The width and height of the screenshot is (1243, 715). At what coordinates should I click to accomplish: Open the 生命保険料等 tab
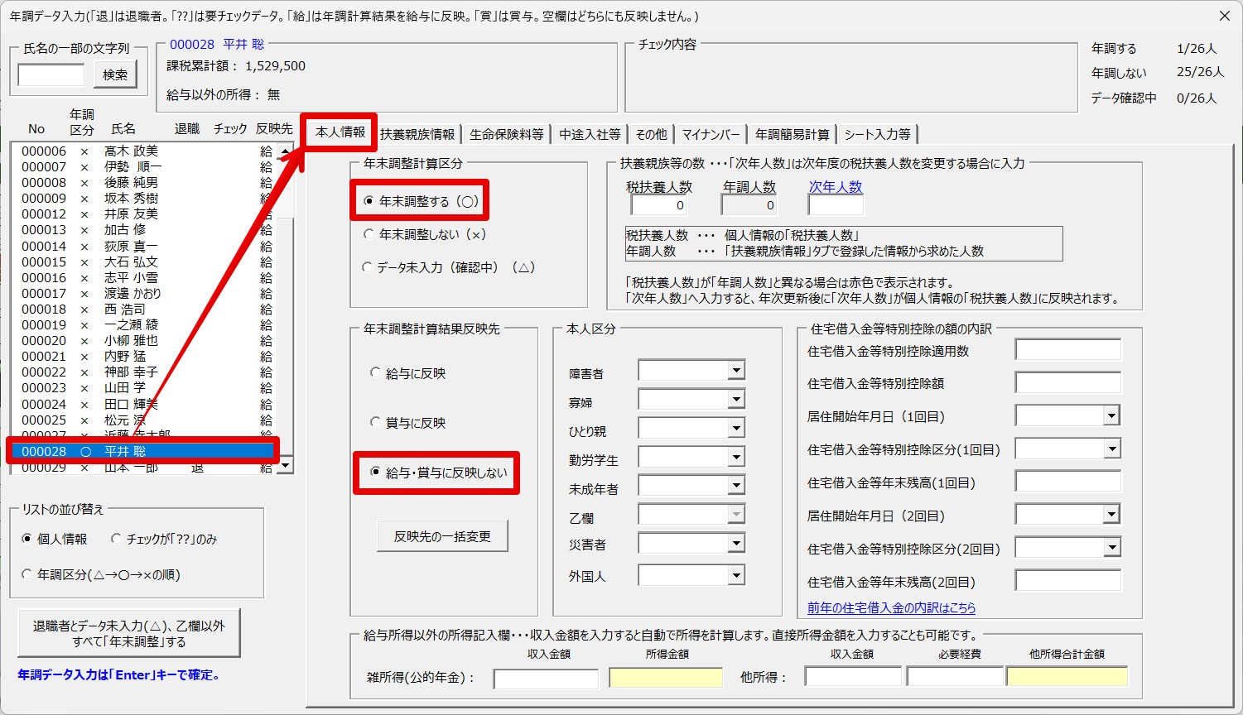click(x=506, y=134)
